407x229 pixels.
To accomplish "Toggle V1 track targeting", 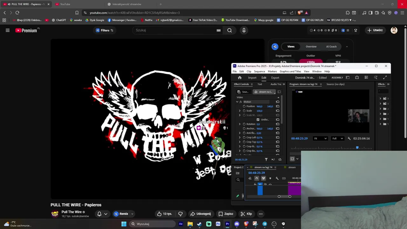I will (260, 184).
